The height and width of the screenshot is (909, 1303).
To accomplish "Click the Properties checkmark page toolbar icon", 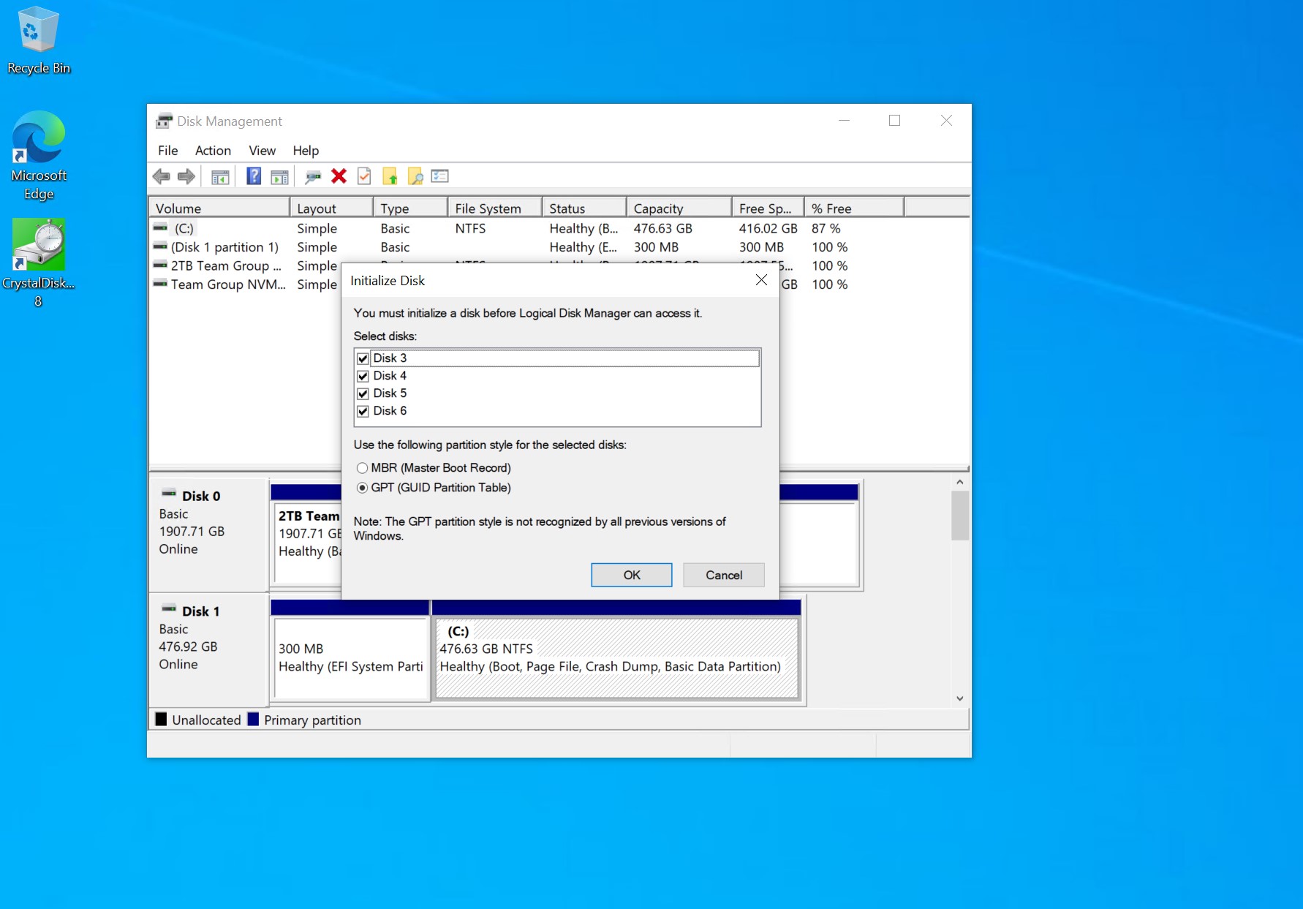I will (x=364, y=176).
